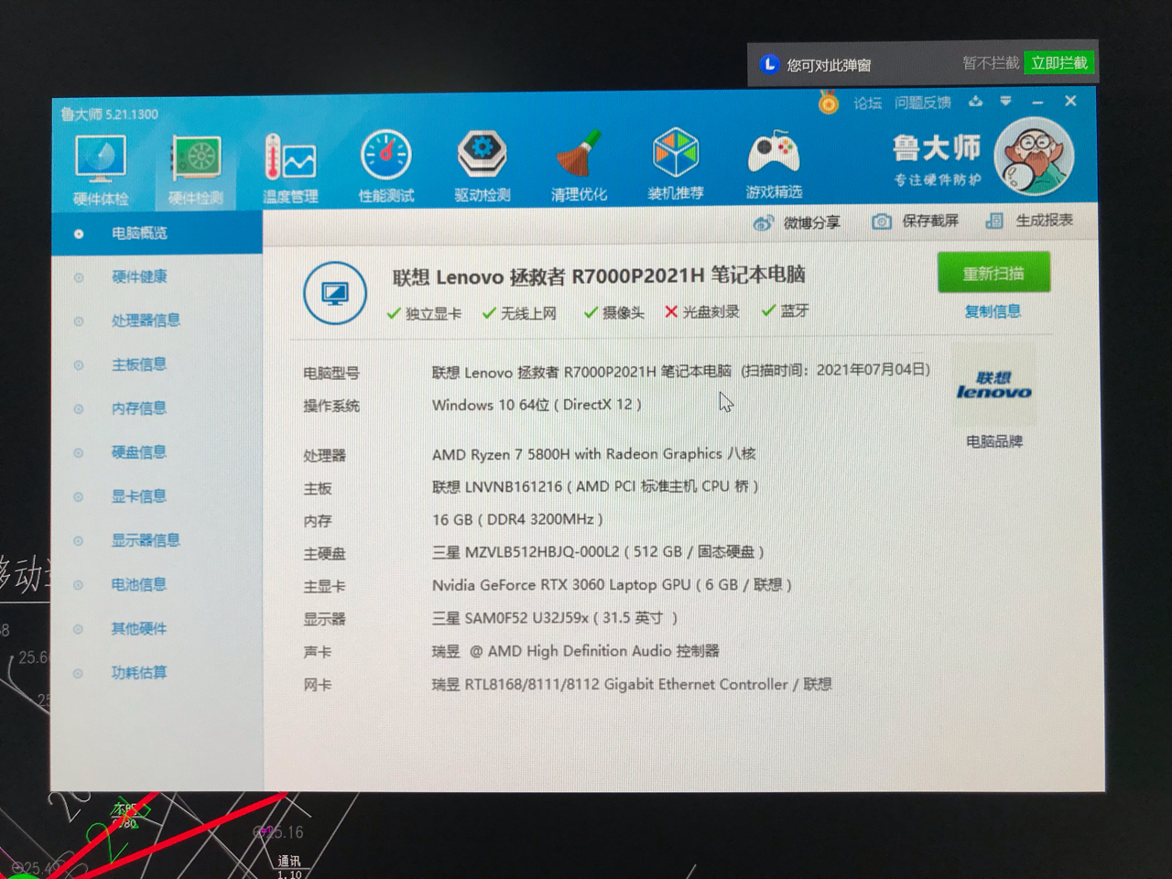
Task: Click the computer monitor overview icon
Action: (335, 293)
